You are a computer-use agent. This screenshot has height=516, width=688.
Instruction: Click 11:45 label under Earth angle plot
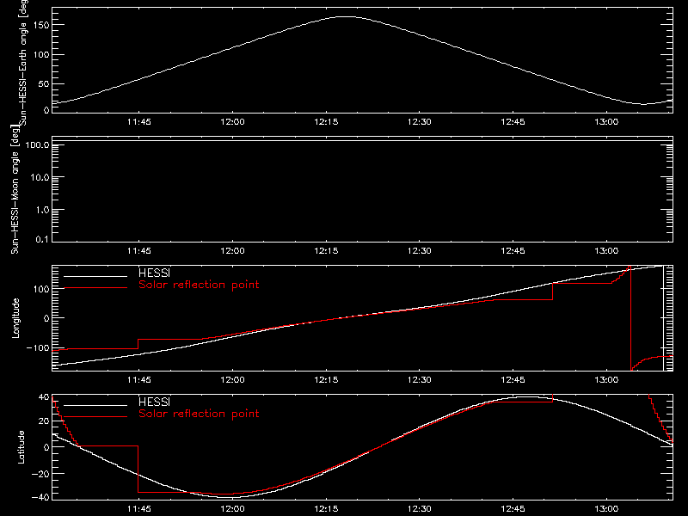[139, 122]
